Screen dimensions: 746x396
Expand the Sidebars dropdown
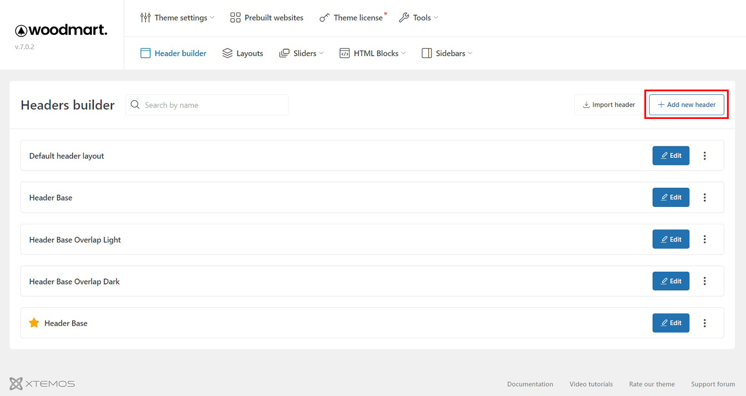point(447,53)
